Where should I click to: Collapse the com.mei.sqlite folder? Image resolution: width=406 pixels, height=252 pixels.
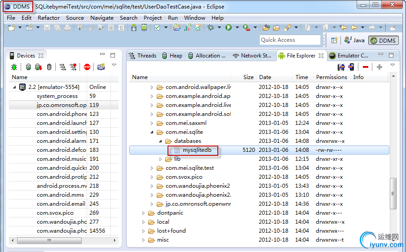[x=152, y=132]
